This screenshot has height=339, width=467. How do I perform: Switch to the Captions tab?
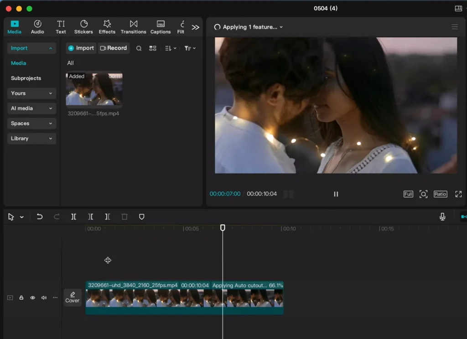click(160, 27)
